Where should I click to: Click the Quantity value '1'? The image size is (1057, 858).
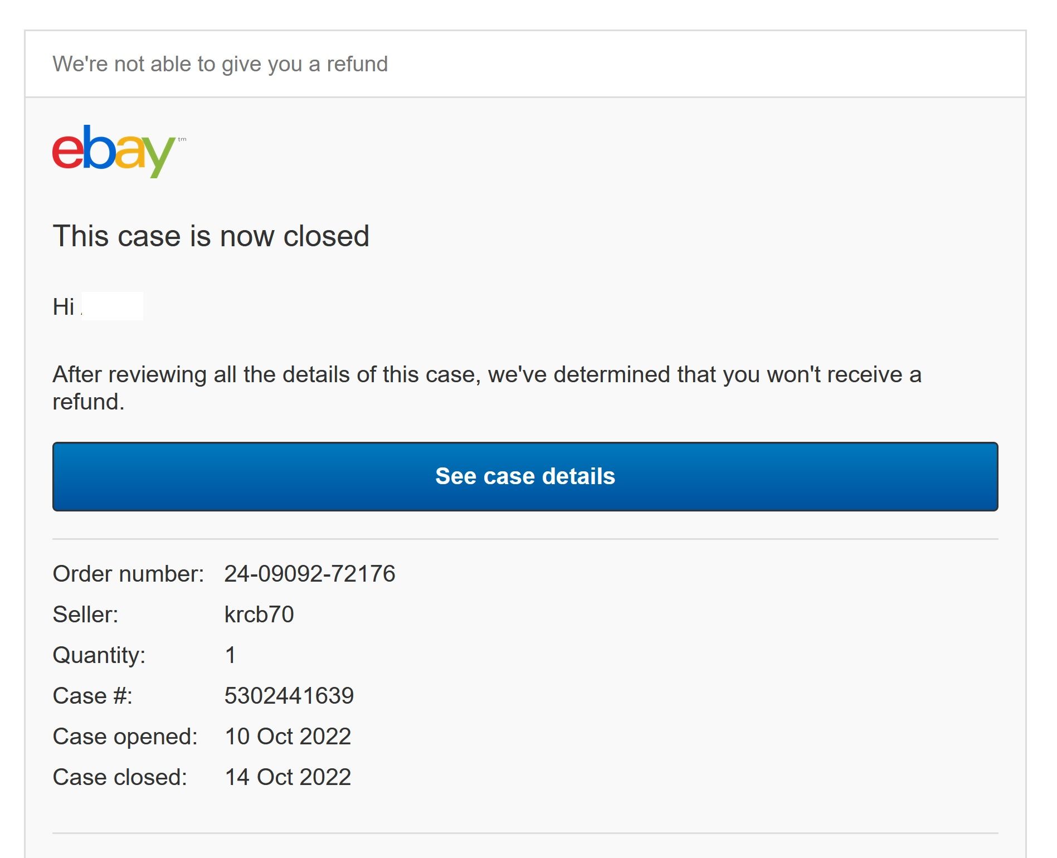click(230, 655)
